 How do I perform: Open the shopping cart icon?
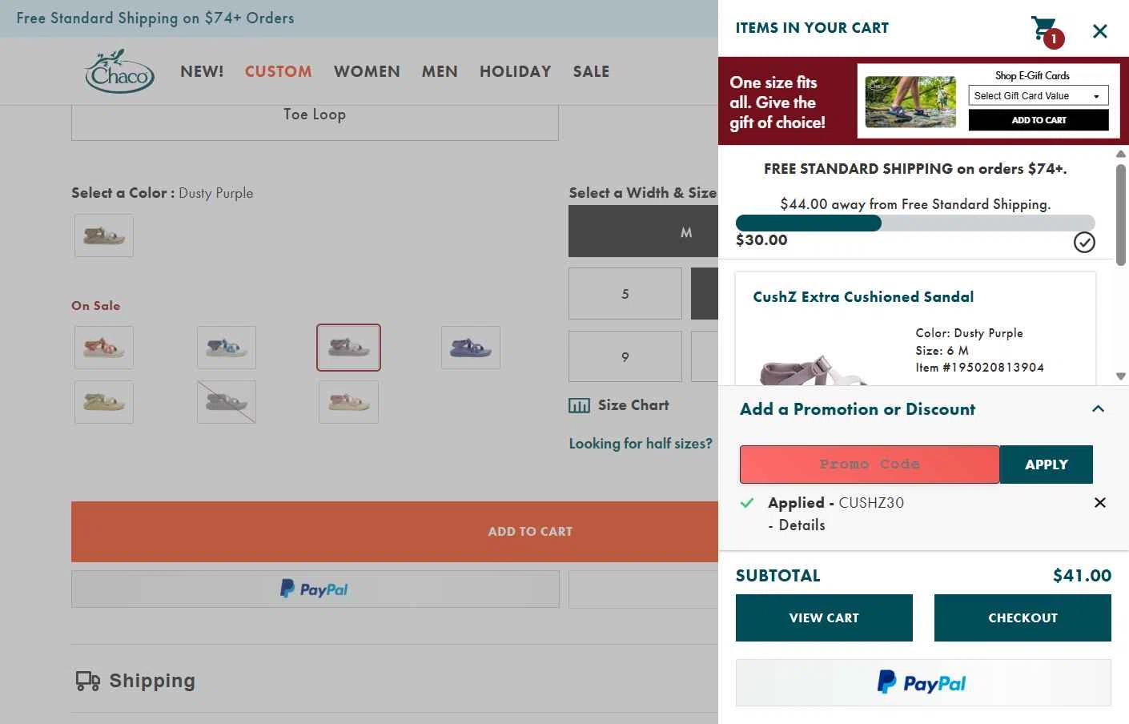[x=1047, y=30]
